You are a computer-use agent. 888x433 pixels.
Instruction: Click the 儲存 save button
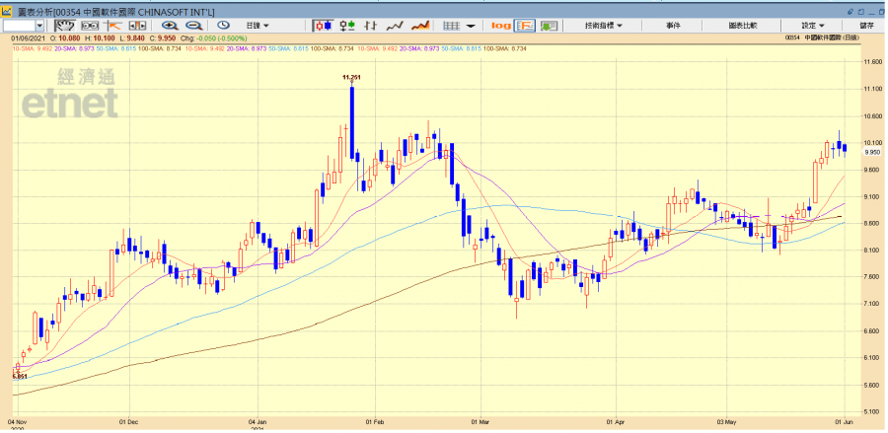866,25
